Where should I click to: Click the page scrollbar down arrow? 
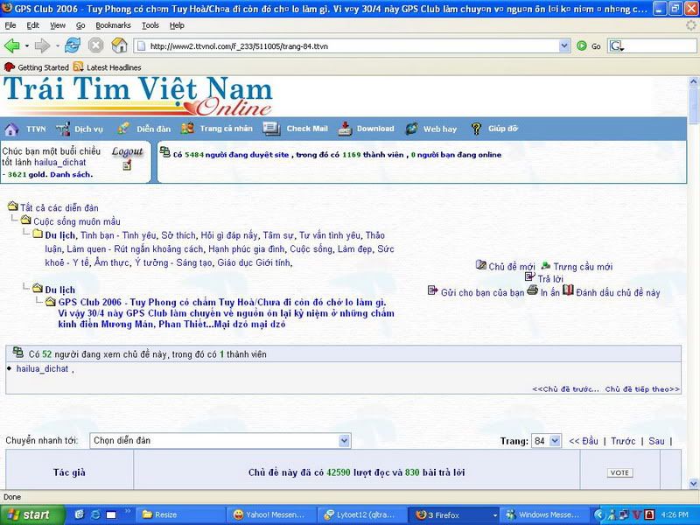(693, 484)
